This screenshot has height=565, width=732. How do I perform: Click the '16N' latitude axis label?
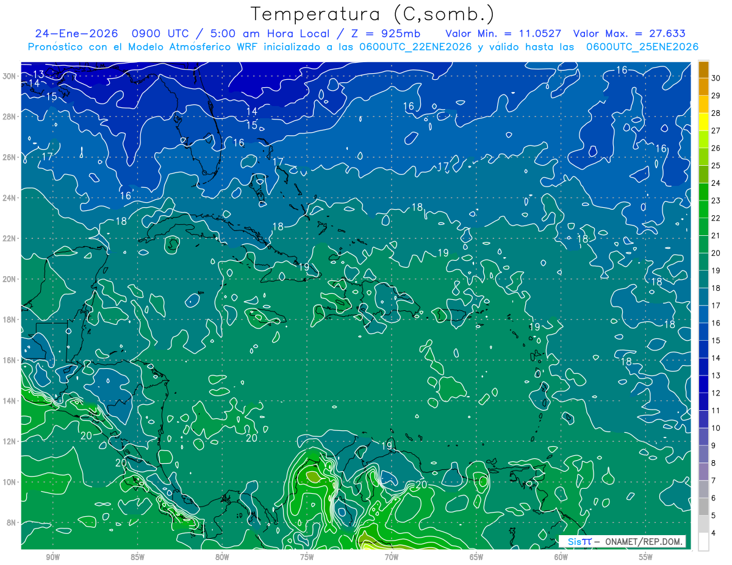[9, 360]
